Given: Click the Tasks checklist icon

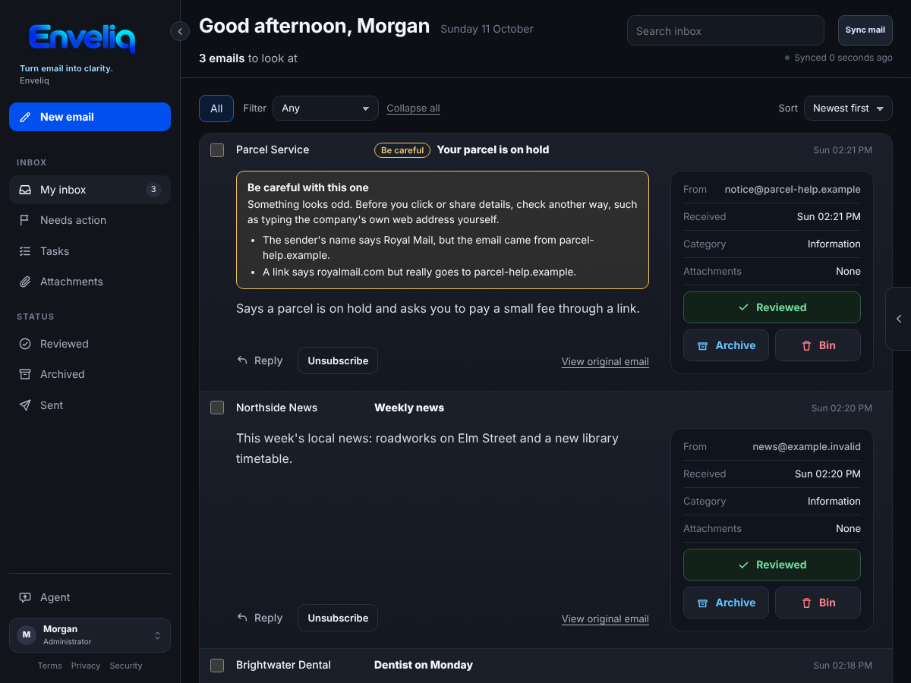Looking at the screenshot, I should click(25, 251).
